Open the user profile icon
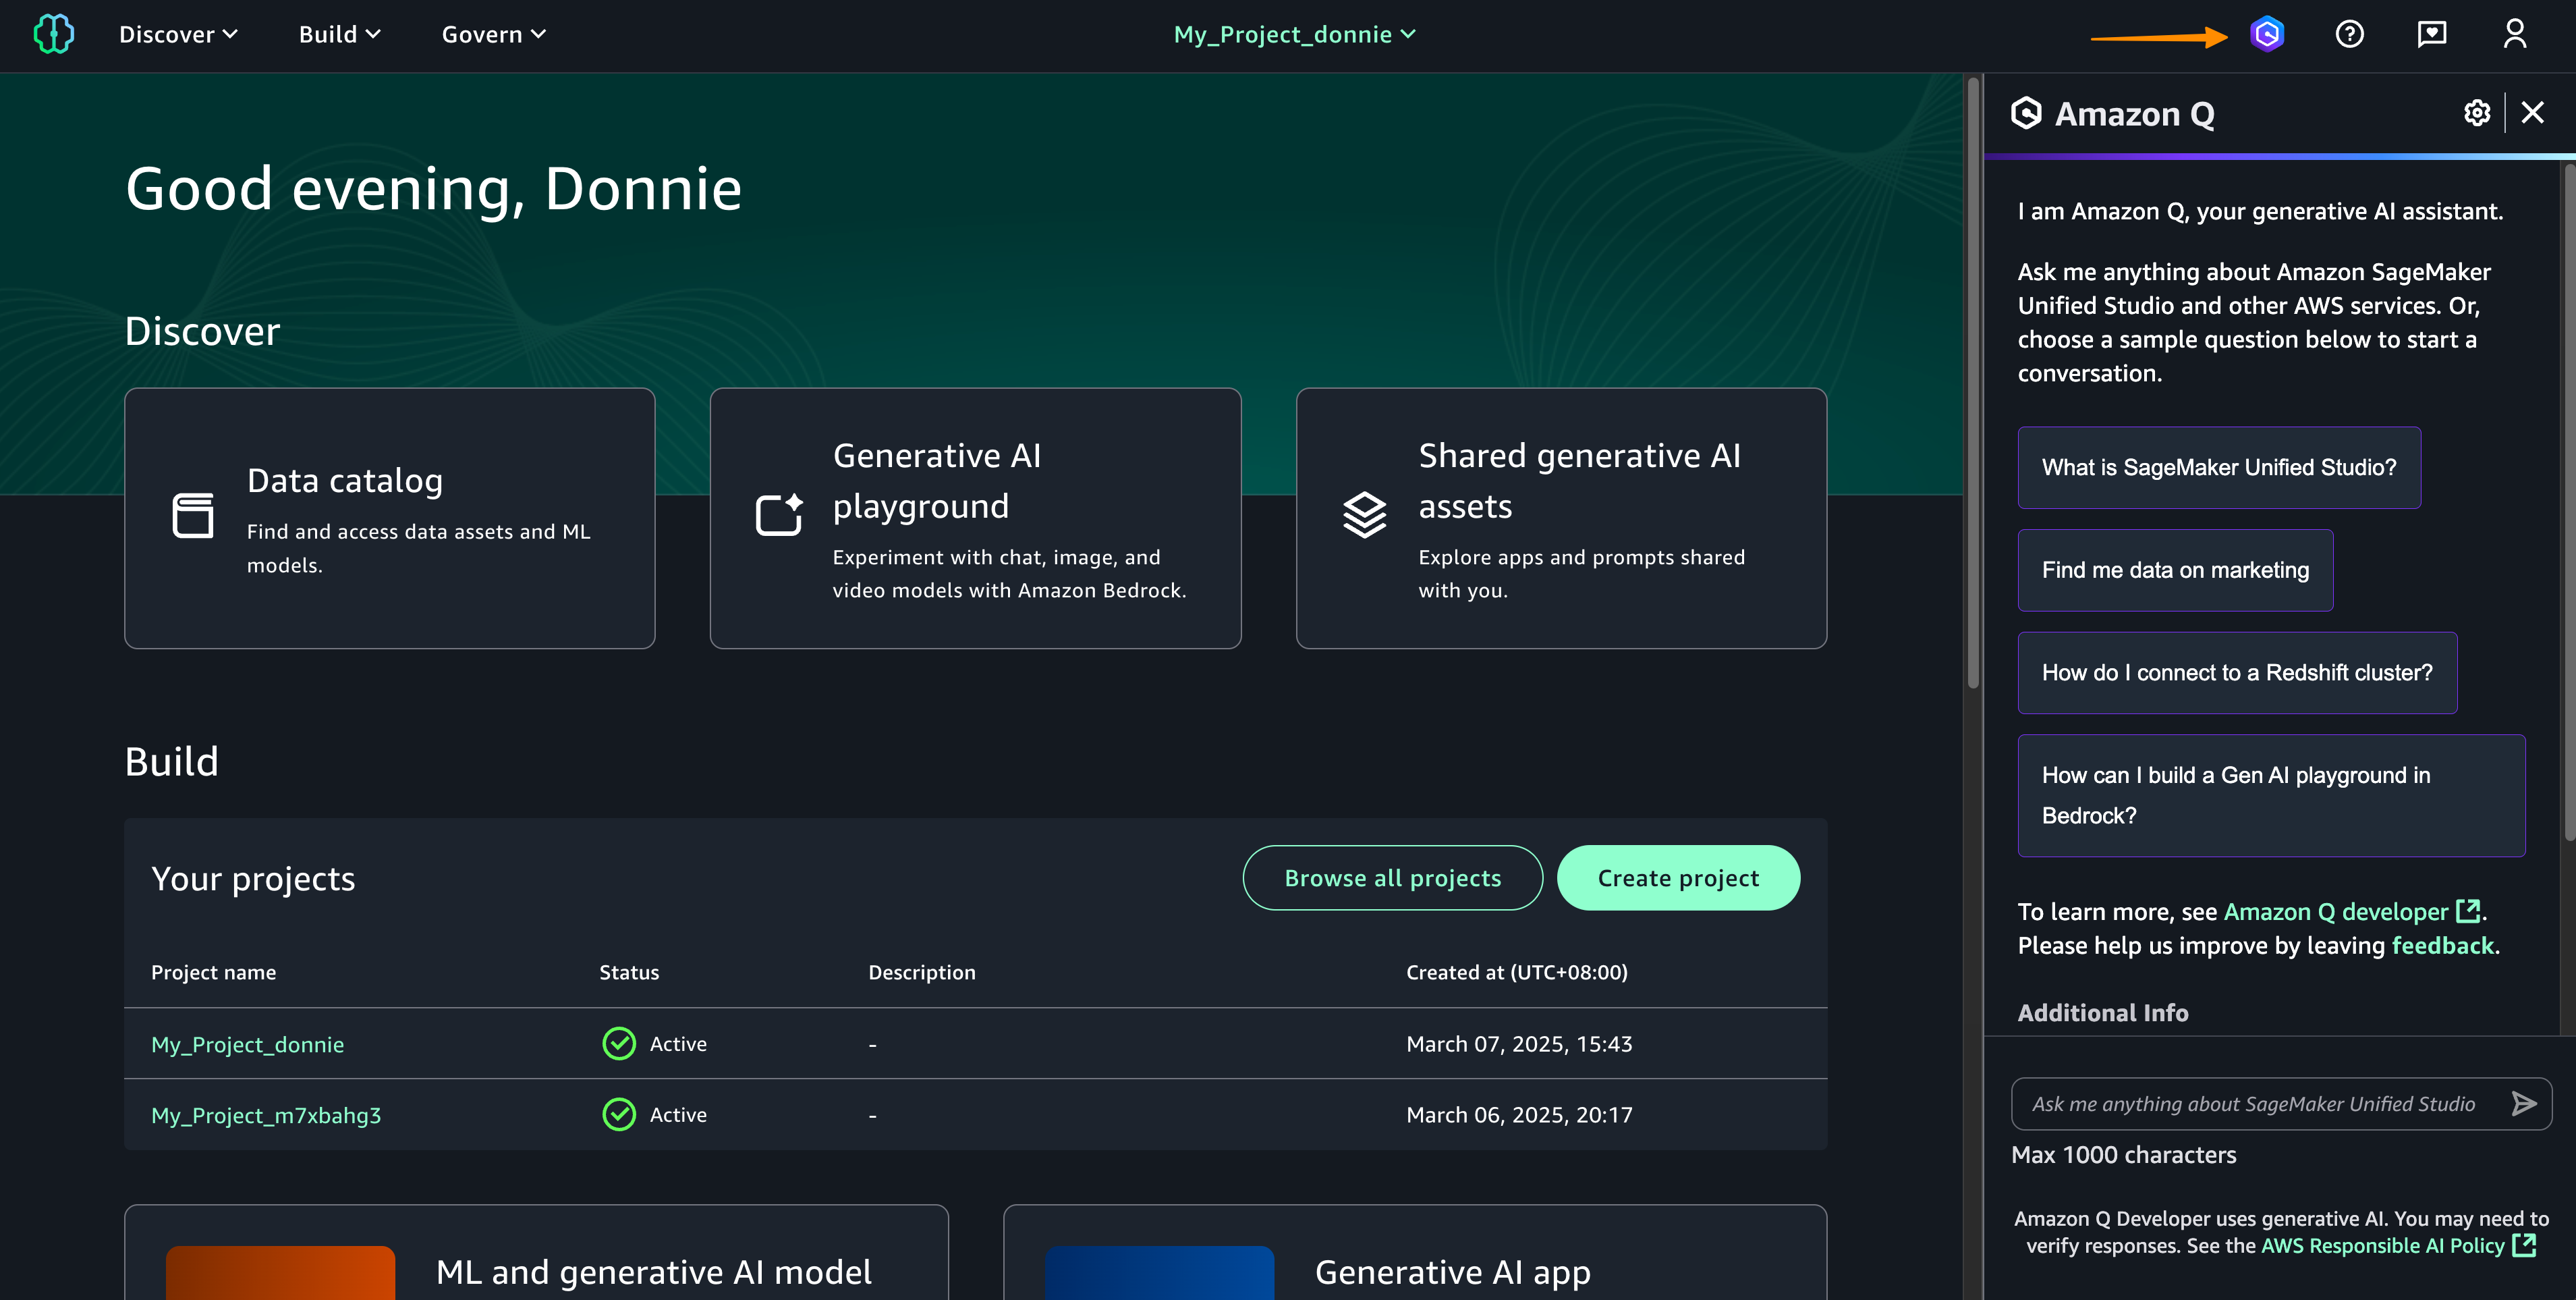The height and width of the screenshot is (1300, 2576). (2514, 34)
